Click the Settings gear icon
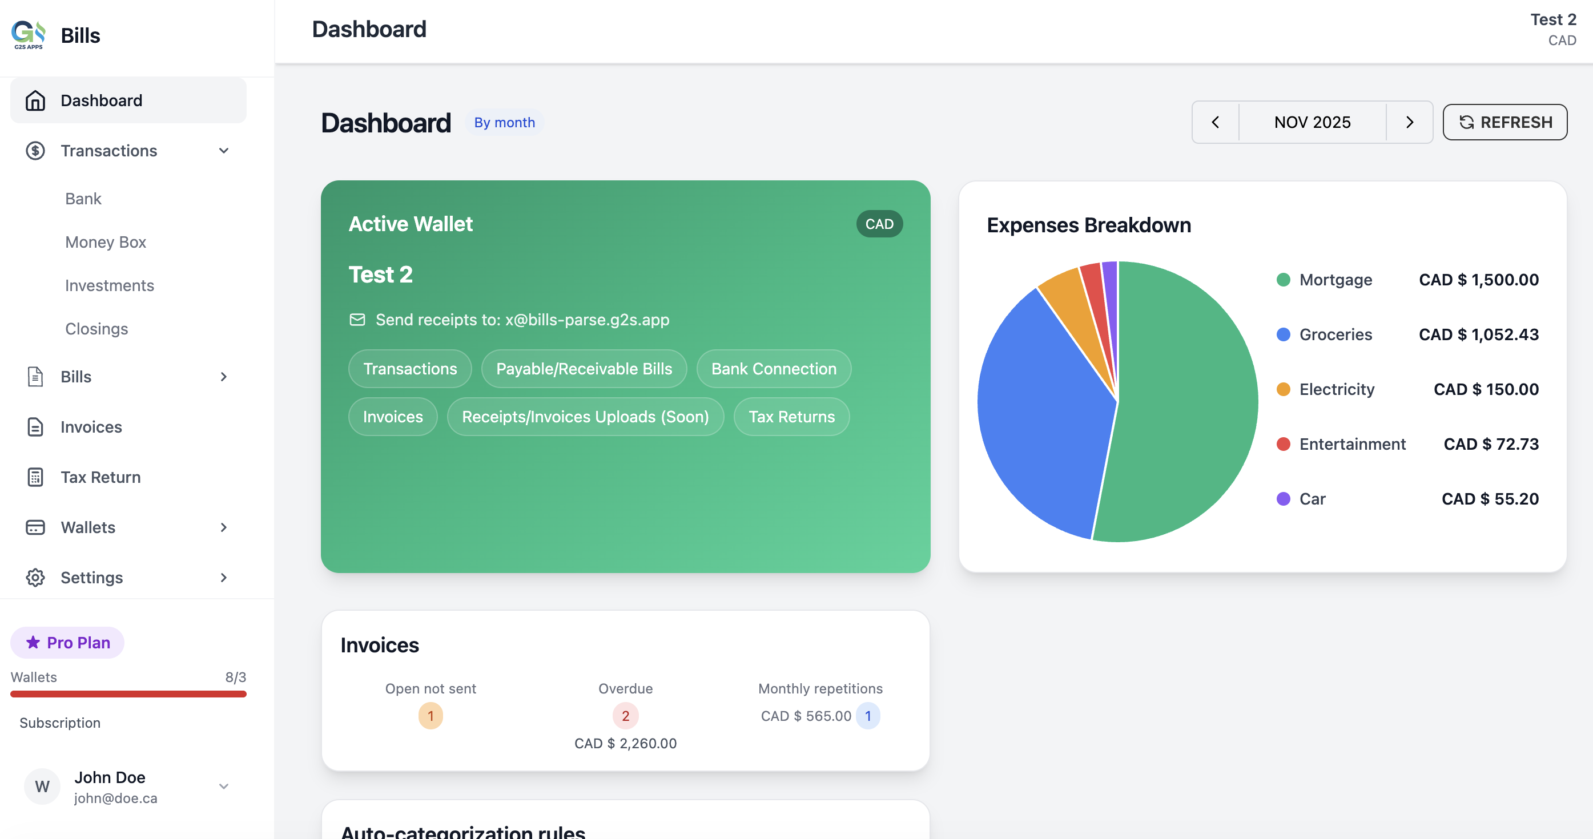Screen dimensions: 1593x839 coord(35,578)
